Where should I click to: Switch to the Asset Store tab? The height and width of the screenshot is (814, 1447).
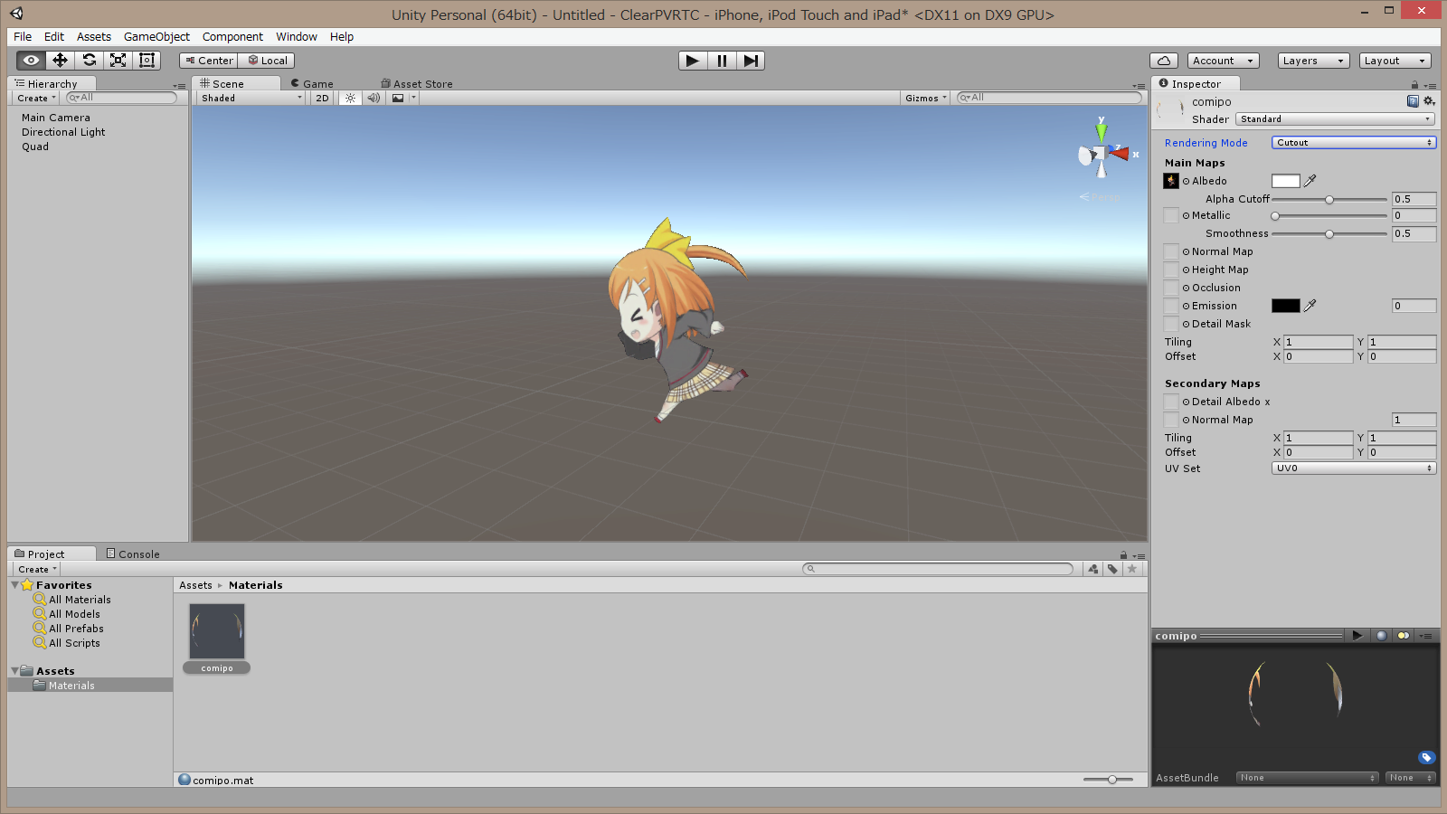click(417, 83)
